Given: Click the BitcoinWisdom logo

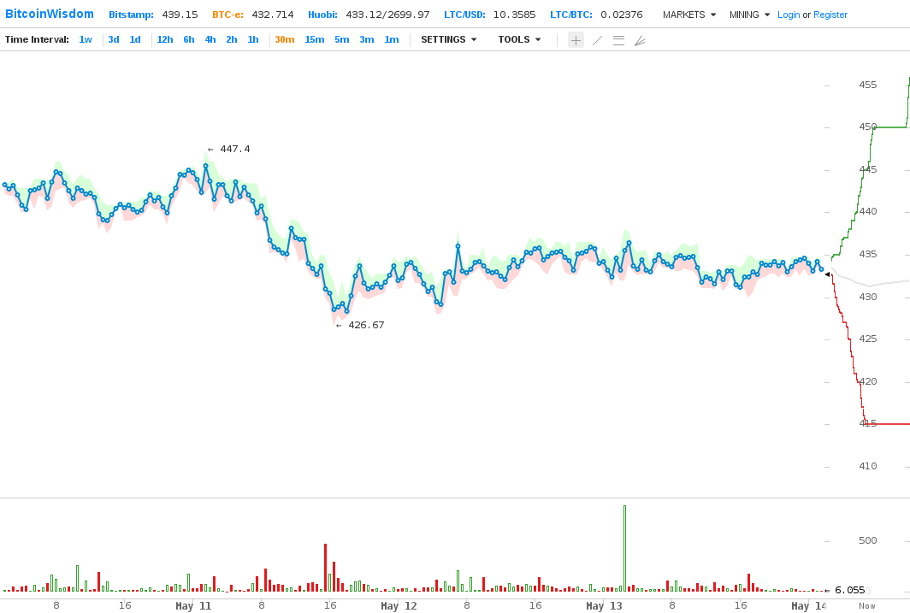Looking at the screenshot, I should coord(50,15).
